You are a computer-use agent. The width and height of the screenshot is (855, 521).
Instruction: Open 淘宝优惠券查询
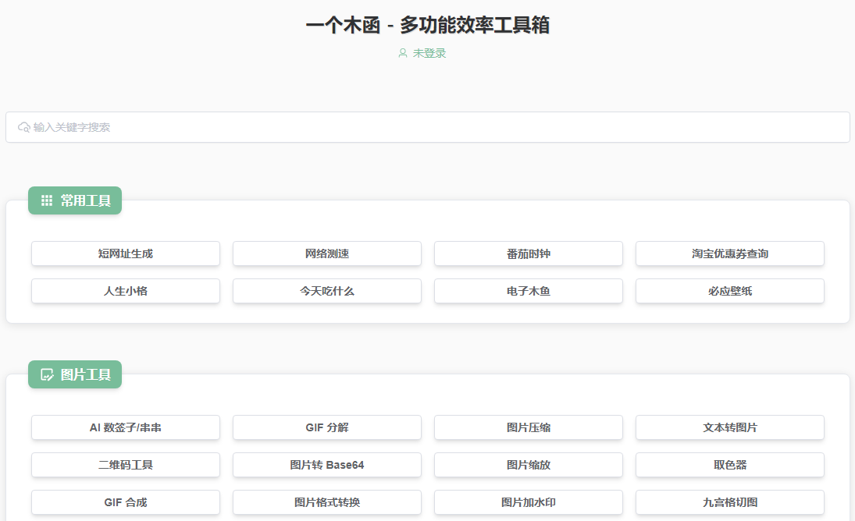pyautogui.click(x=730, y=253)
